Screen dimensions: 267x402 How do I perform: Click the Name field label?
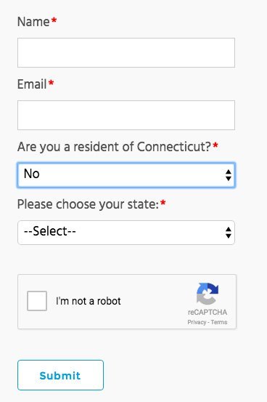click(33, 22)
